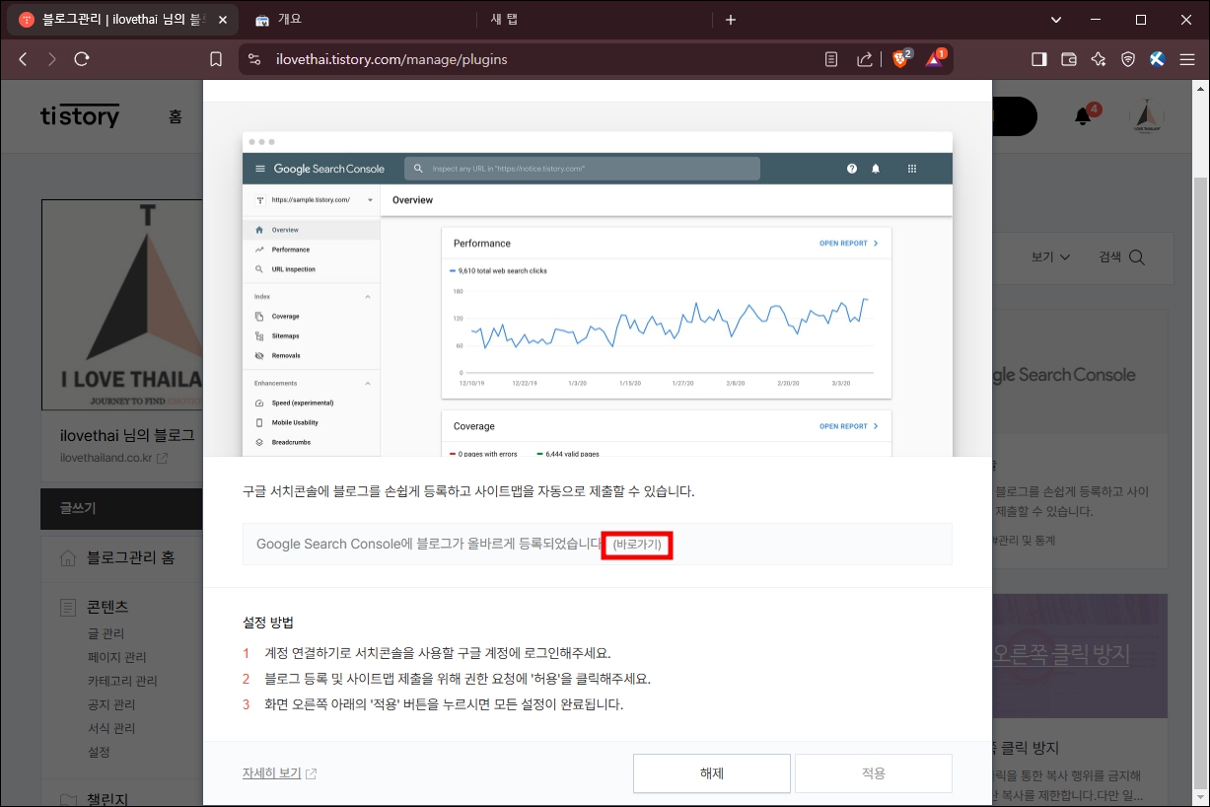Click the 콘텐츠 section in the sidebar
1210x807 pixels.
(x=107, y=607)
